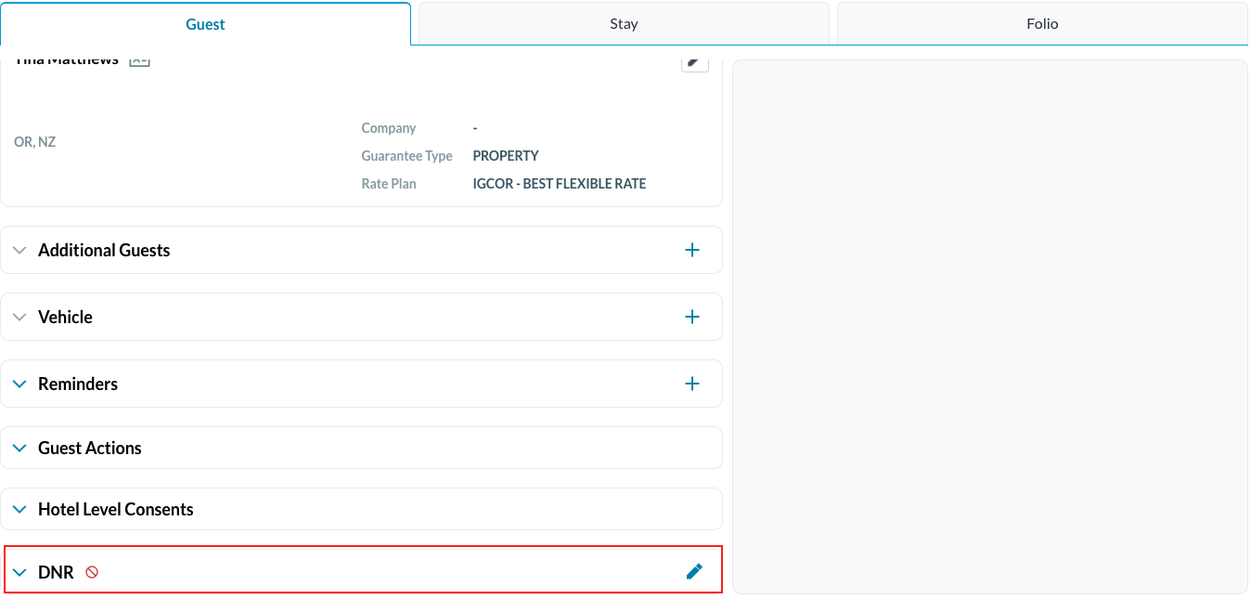Open the Folio tab
The height and width of the screenshot is (599, 1251).
pyautogui.click(x=1041, y=23)
